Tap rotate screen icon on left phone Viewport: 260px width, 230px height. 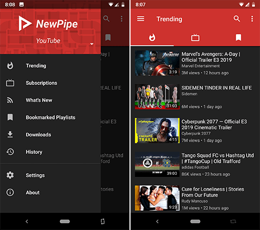point(102,221)
